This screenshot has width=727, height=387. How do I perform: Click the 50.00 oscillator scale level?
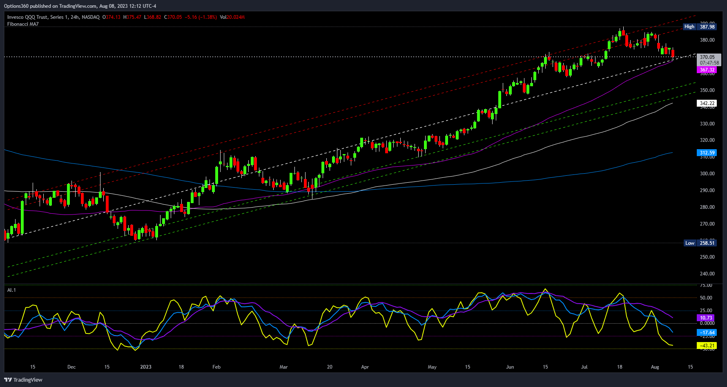[x=706, y=298]
